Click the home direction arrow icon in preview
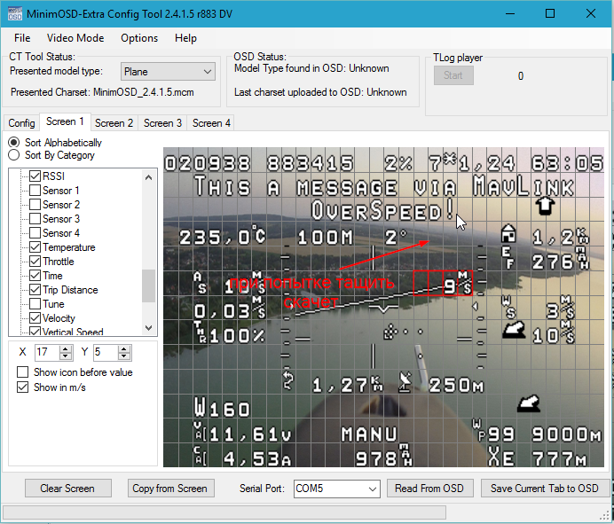The height and width of the screenshot is (524, 614). (x=546, y=205)
